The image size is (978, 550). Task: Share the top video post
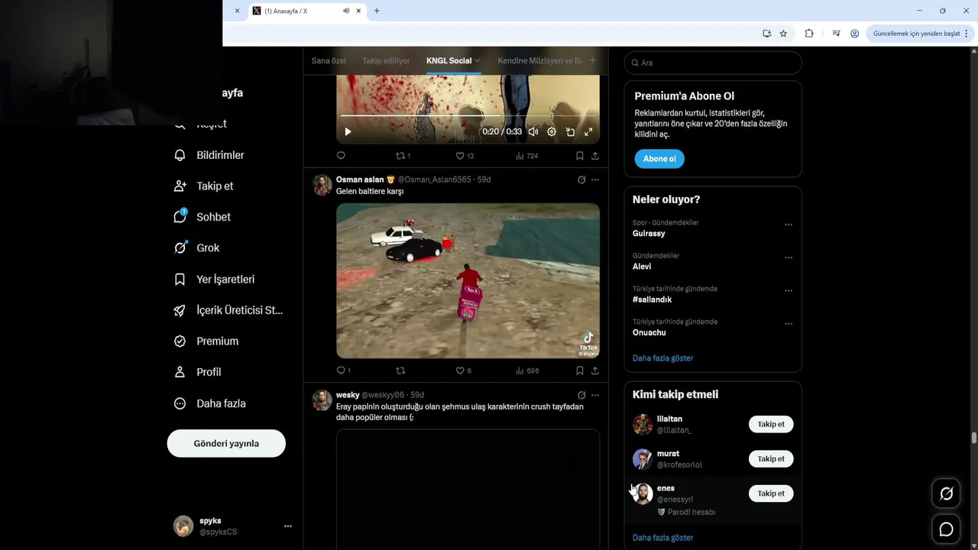pyautogui.click(x=594, y=156)
